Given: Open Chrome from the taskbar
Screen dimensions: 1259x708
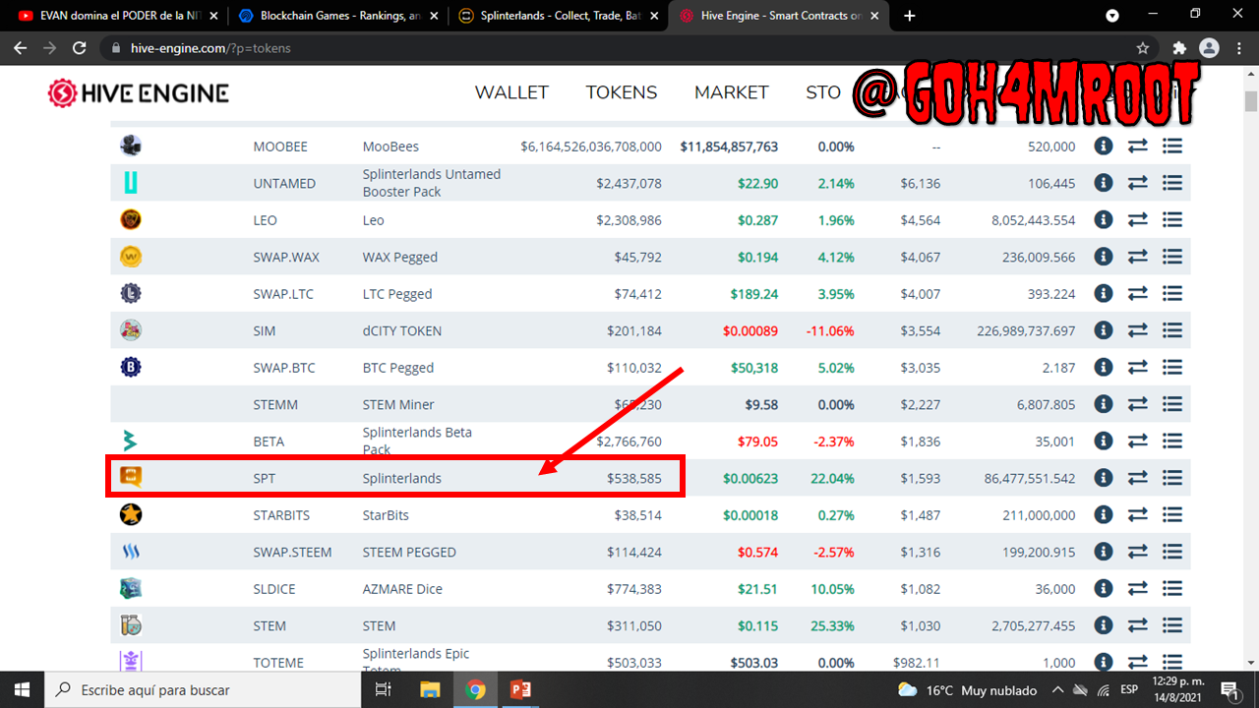Looking at the screenshot, I should (x=475, y=689).
